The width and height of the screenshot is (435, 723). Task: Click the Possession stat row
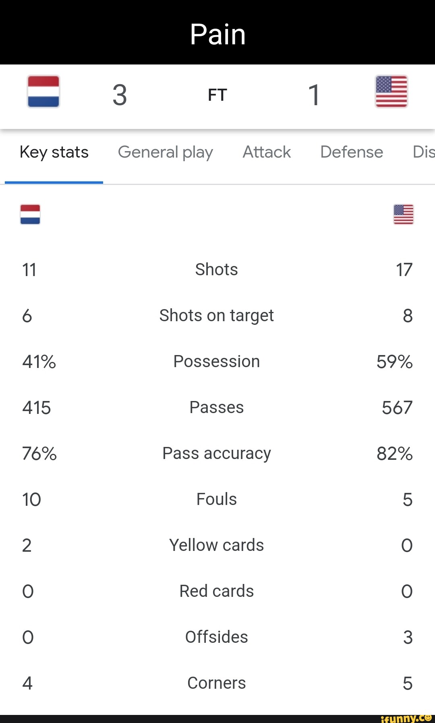click(x=216, y=361)
